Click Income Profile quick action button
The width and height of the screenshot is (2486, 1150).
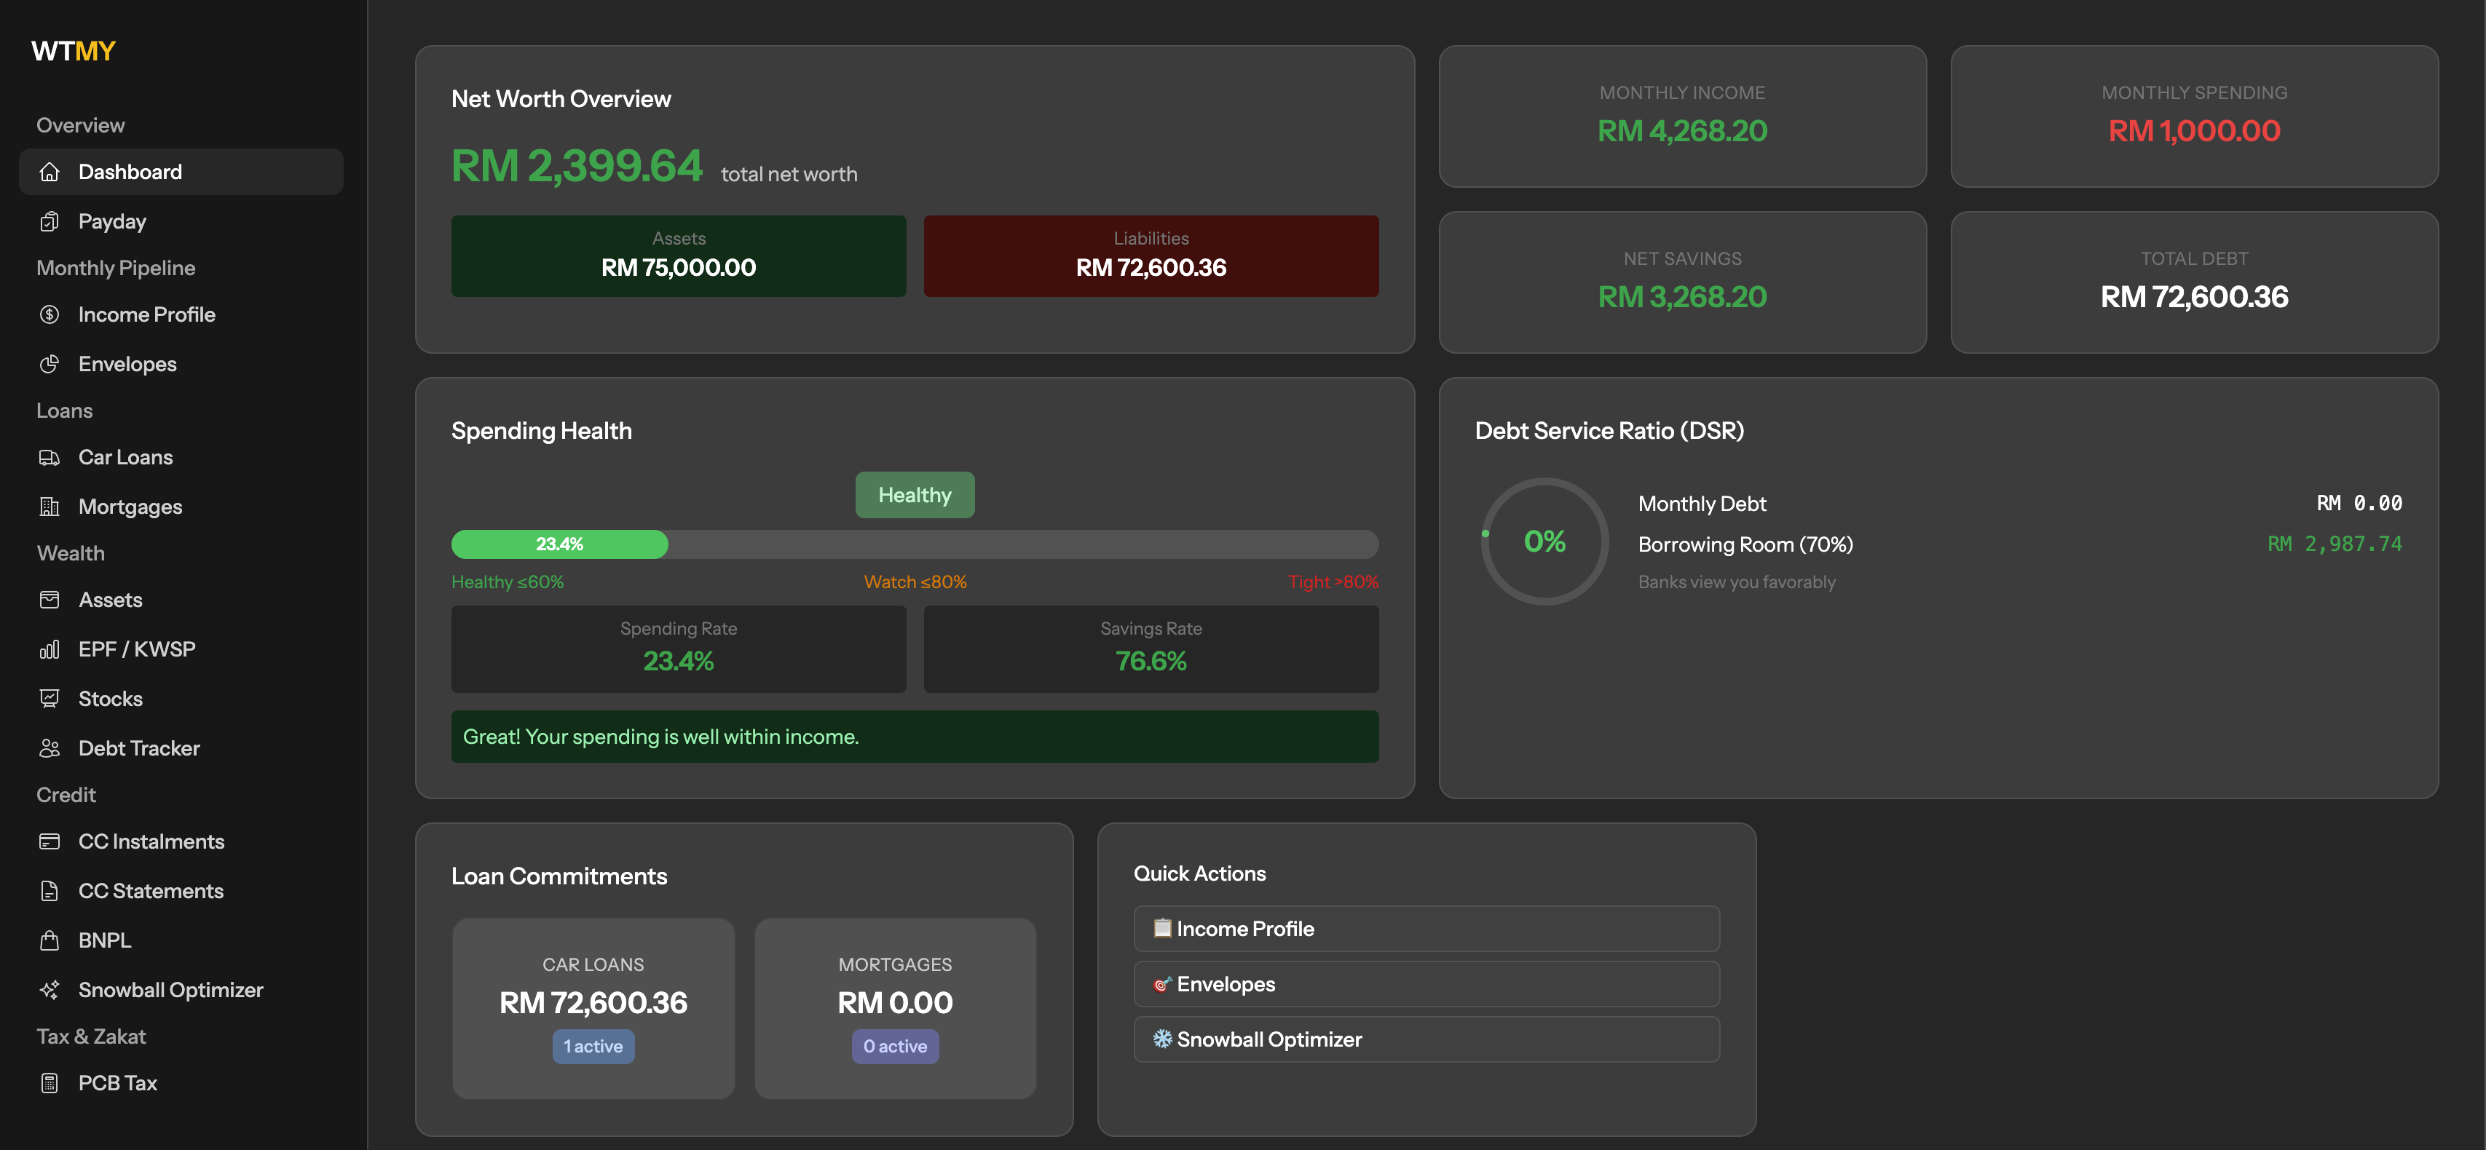click(x=1427, y=928)
